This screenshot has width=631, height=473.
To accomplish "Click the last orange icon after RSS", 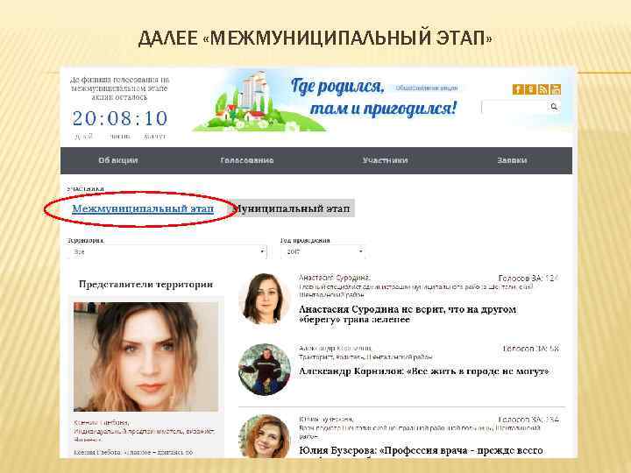I will coord(556,89).
